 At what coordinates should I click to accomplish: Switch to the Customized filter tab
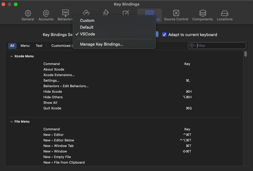[62, 46]
